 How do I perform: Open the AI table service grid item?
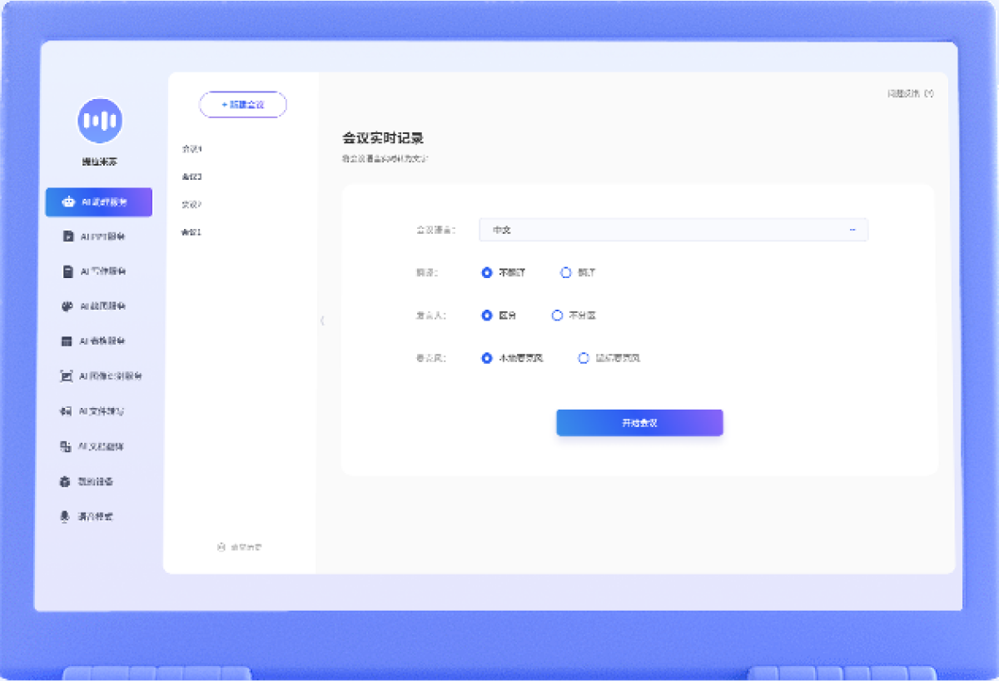[95, 341]
